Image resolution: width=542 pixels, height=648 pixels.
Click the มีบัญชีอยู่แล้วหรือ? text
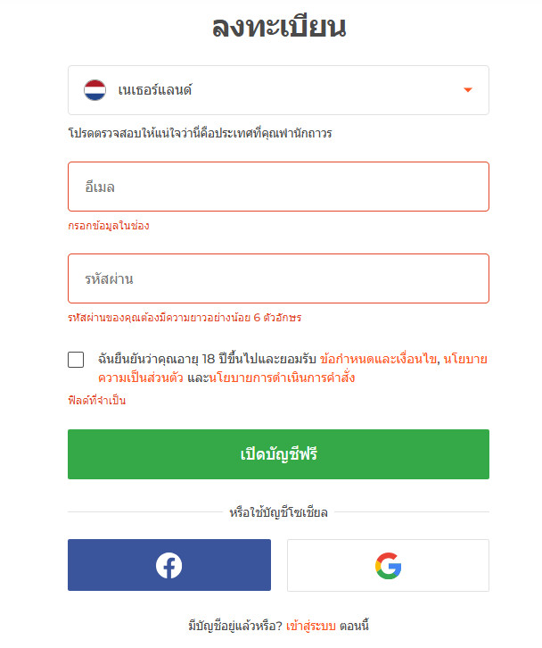[x=234, y=626]
